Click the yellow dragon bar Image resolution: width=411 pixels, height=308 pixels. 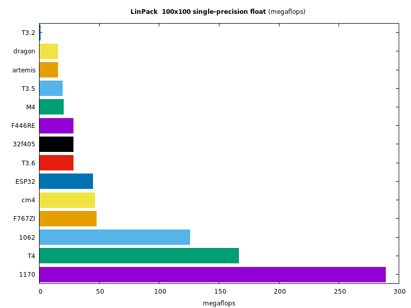pos(49,51)
